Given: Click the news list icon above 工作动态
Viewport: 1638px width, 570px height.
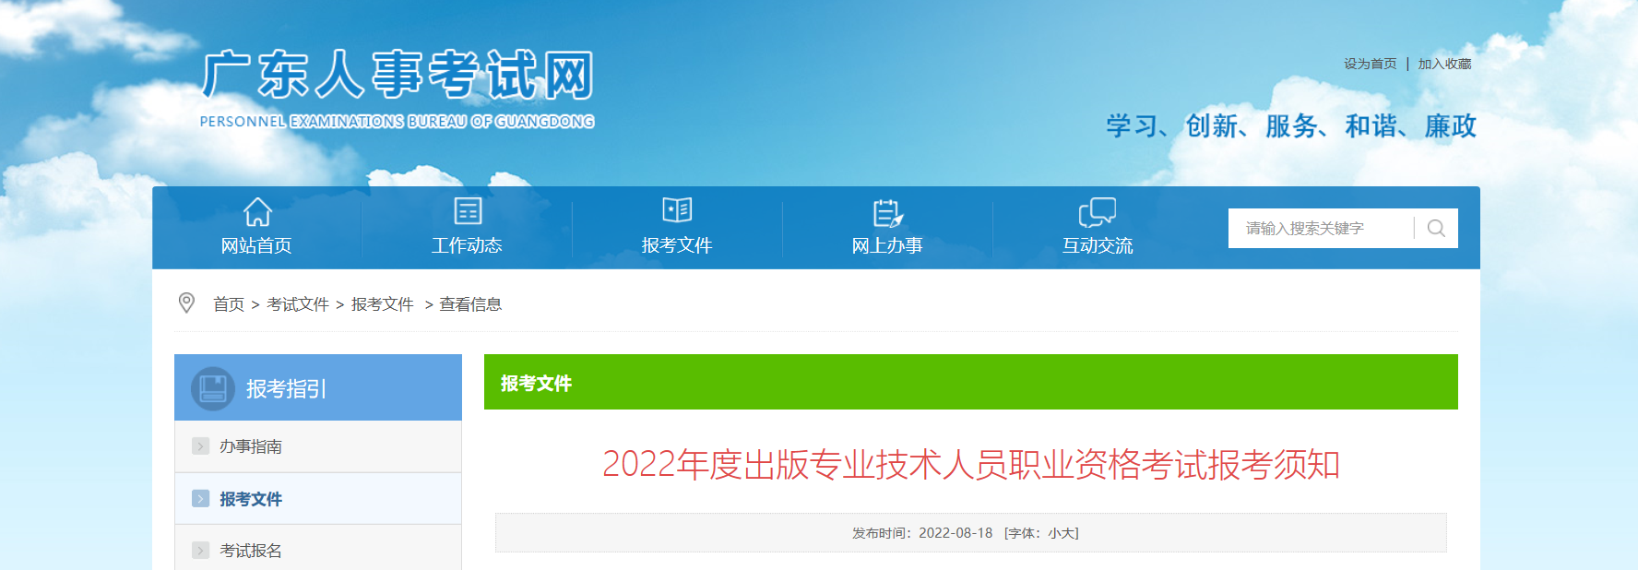Looking at the screenshot, I should tap(468, 211).
